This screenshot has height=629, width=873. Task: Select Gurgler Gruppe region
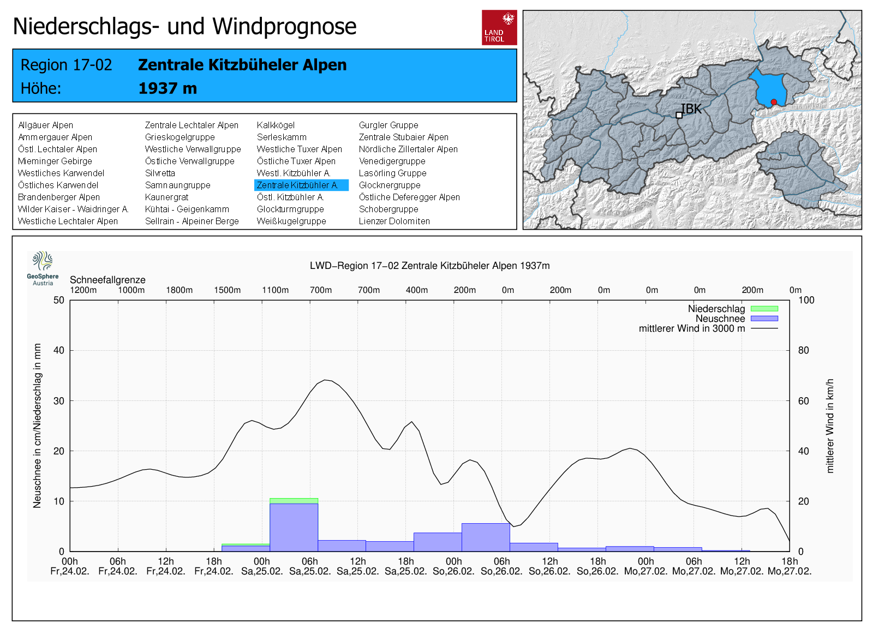tap(388, 125)
